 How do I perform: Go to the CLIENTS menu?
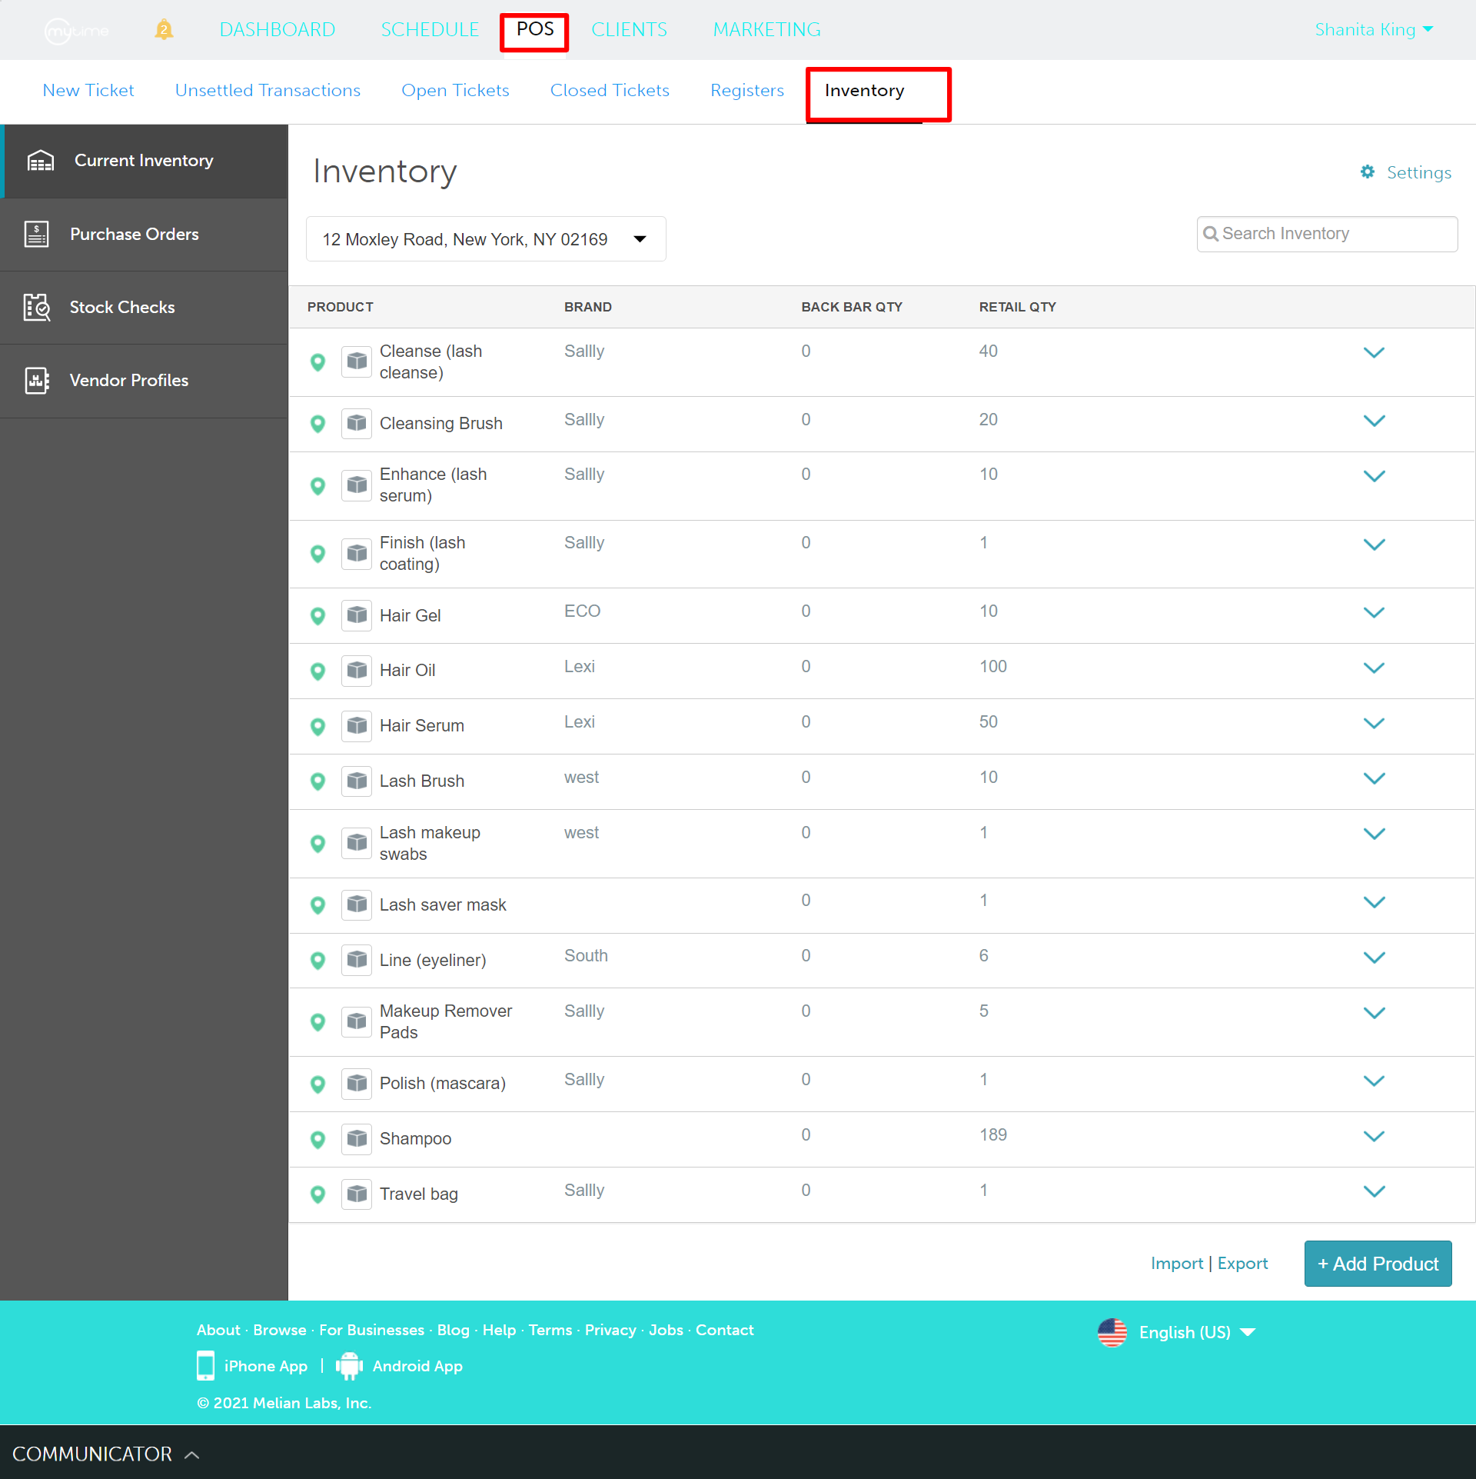(629, 30)
